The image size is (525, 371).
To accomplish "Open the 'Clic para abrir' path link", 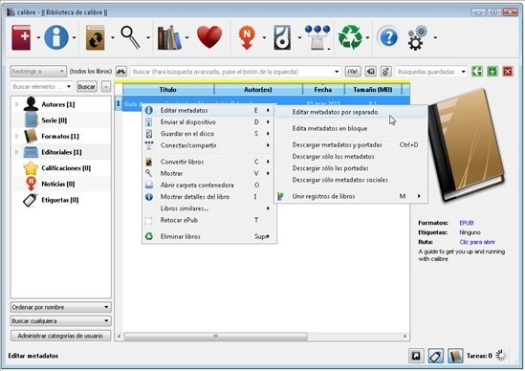I will click(477, 242).
